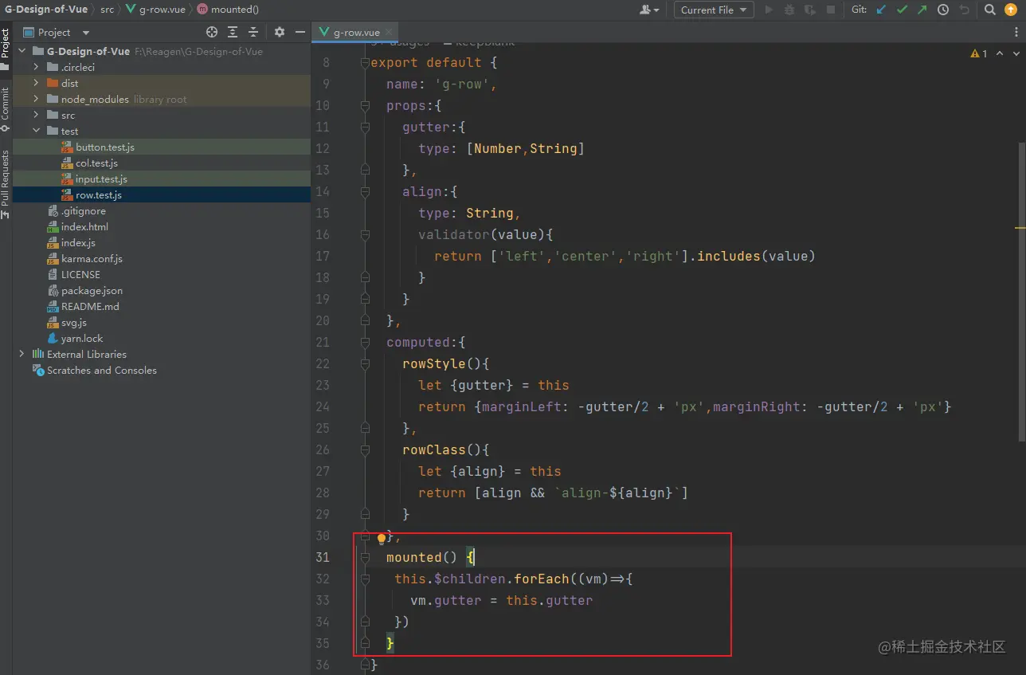1026x675 pixels.
Task: Click G-Design-of-Vue breadcrumb
Action: pyautogui.click(x=45, y=10)
